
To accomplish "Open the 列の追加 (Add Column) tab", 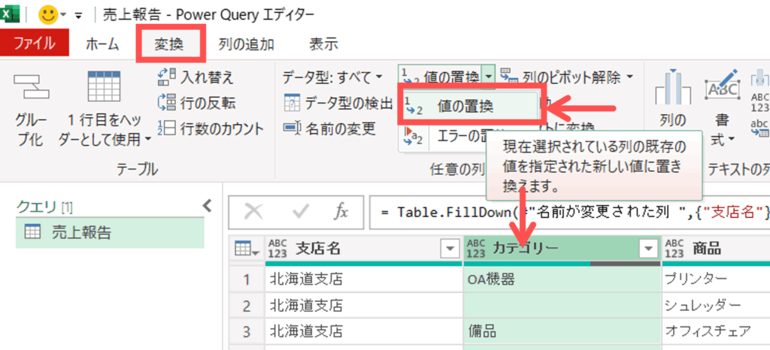I will click(x=246, y=44).
